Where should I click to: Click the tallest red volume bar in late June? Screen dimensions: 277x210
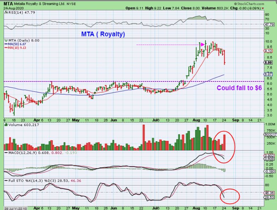click(x=143, y=137)
